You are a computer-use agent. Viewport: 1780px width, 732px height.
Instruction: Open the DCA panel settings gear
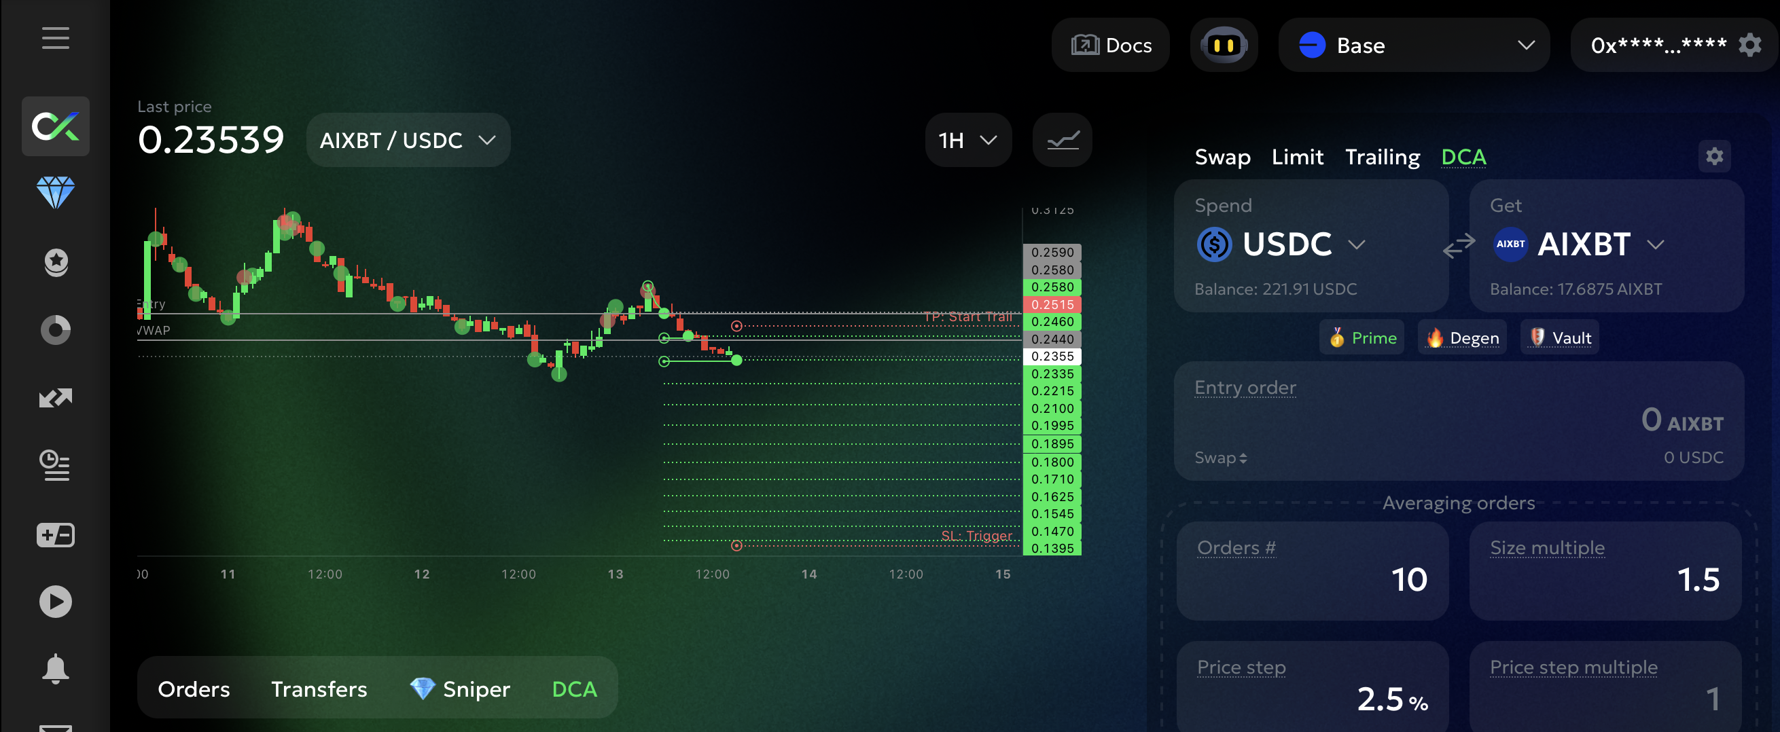1713,156
